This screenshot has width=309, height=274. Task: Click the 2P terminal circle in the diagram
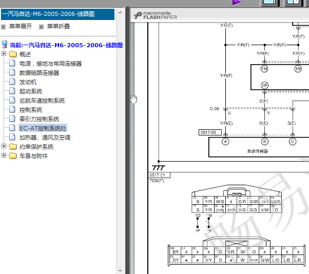coord(265,86)
